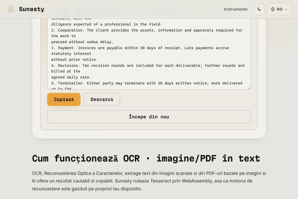
Task: Click the line "agreed daily rate."
Action: point(71,77)
